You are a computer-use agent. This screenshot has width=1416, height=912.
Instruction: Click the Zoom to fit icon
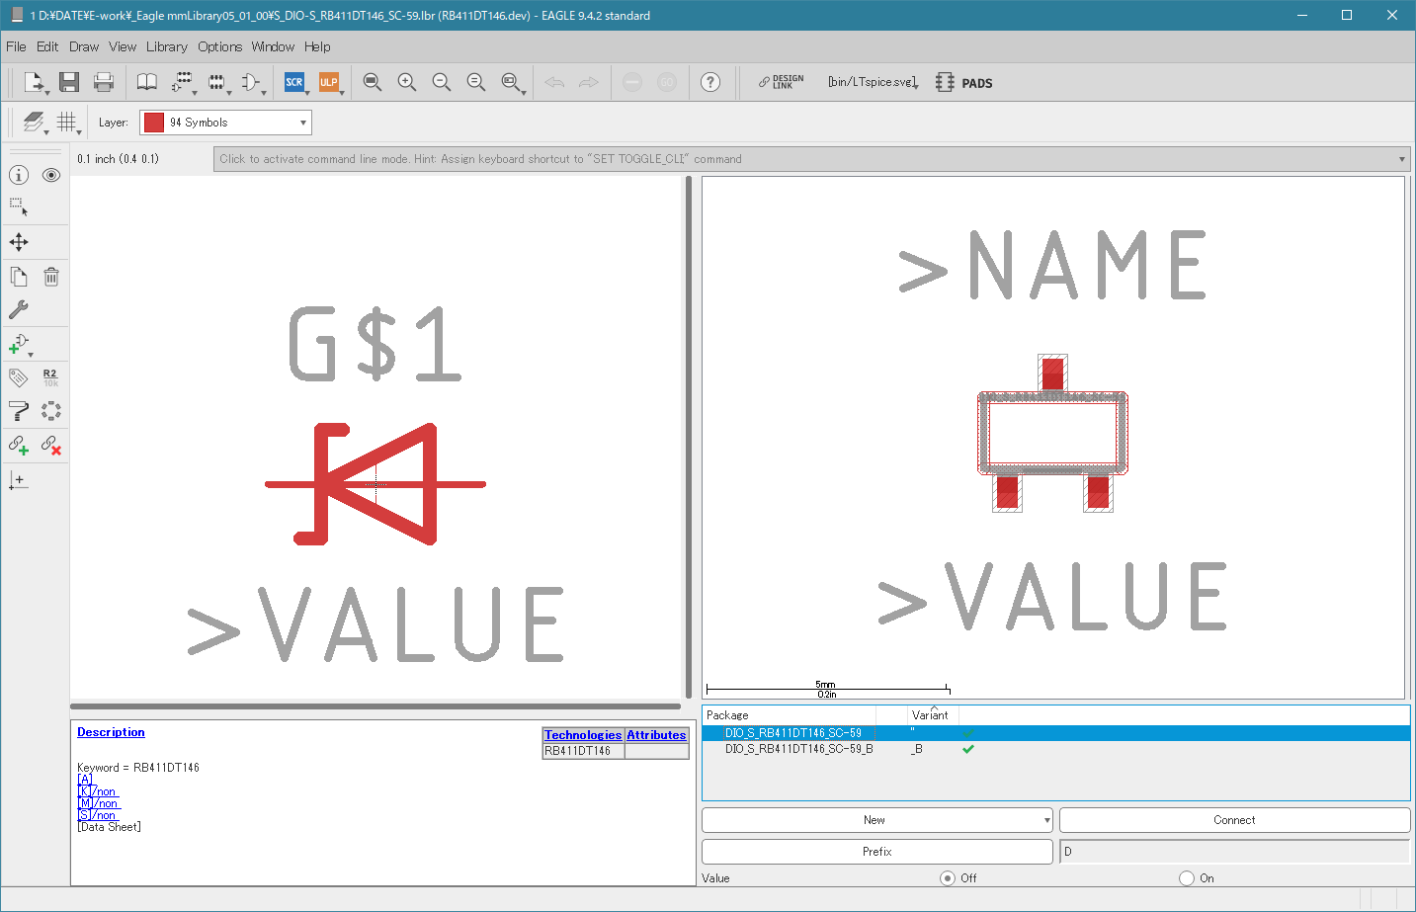pyautogui.click(x=372, y=82)
